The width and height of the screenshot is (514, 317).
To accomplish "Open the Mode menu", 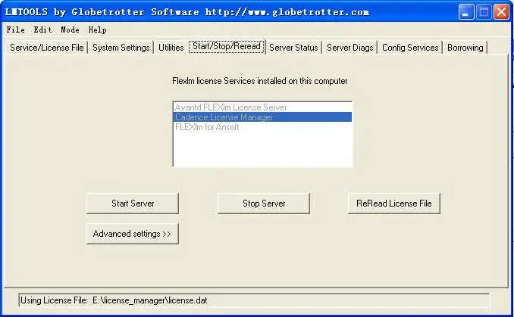I will coord(70,30).
